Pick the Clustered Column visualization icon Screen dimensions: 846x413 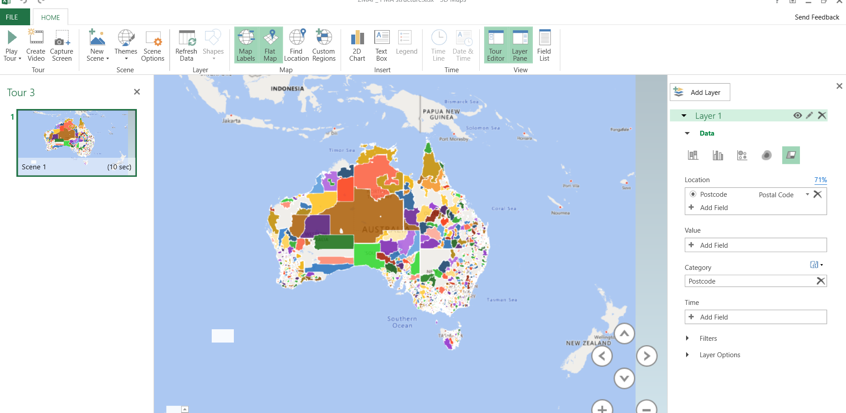718,155
